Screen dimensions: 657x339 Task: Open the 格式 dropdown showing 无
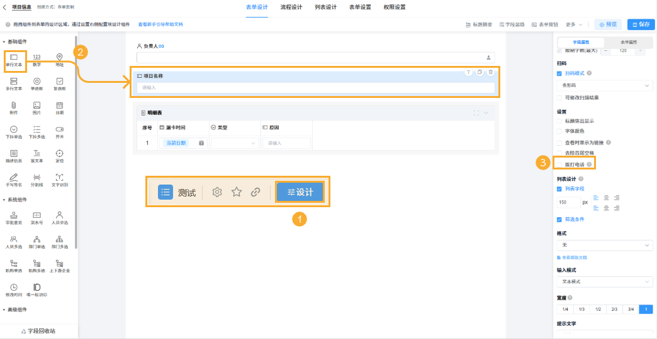click(x=605, y=245)
